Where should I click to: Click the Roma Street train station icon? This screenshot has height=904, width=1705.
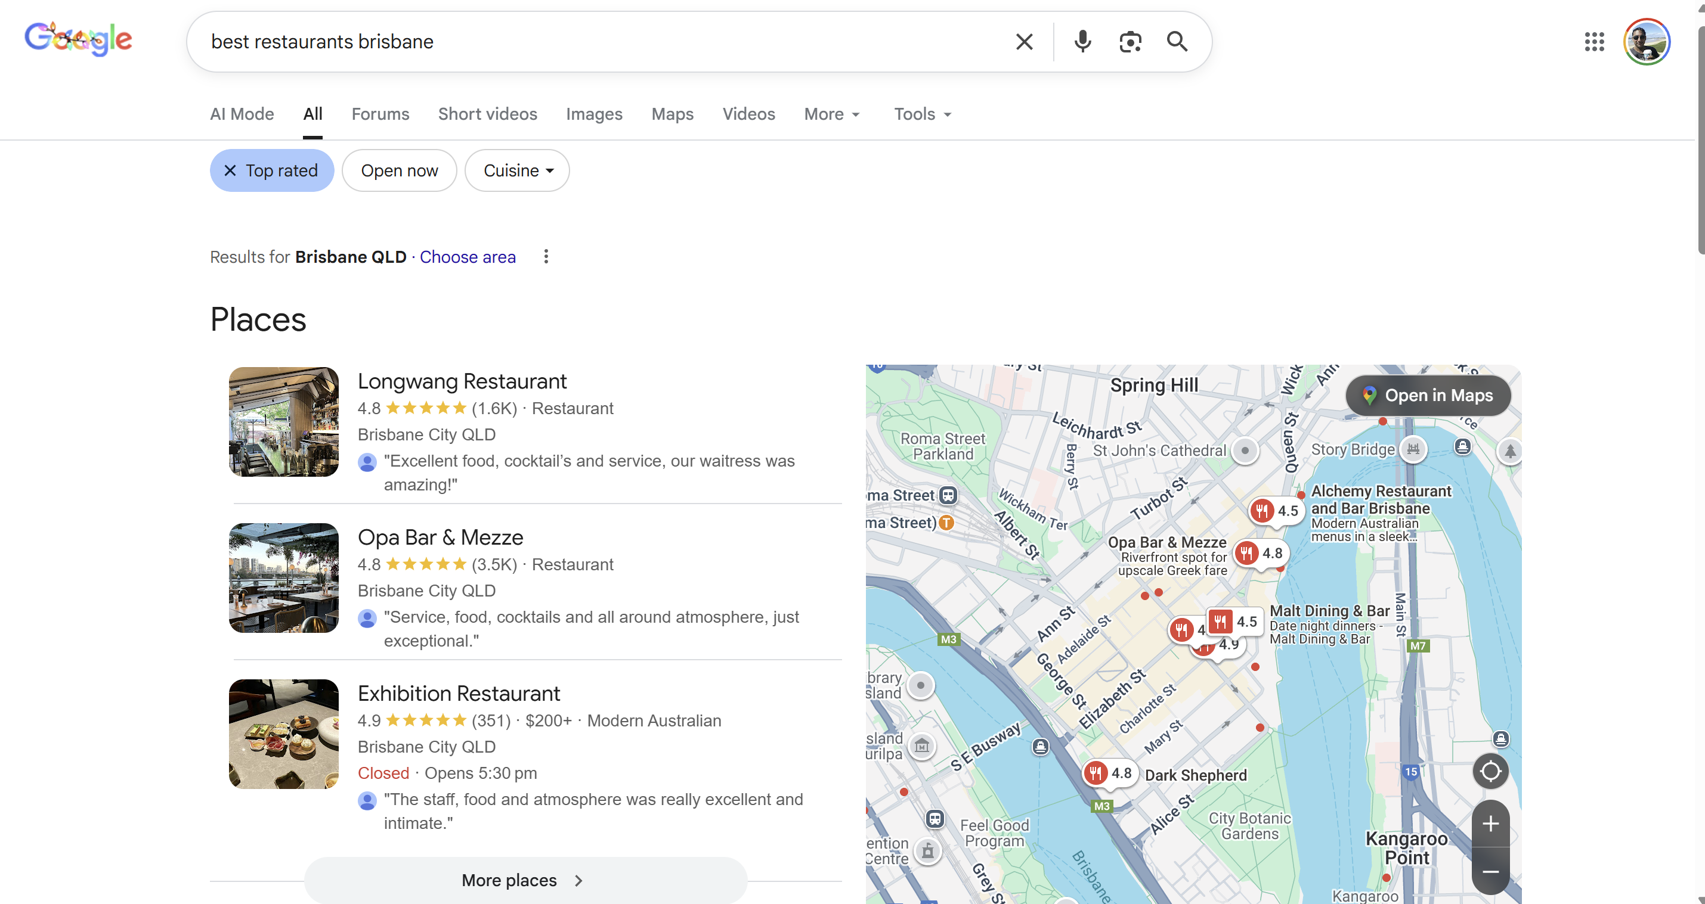pos(948,495)
